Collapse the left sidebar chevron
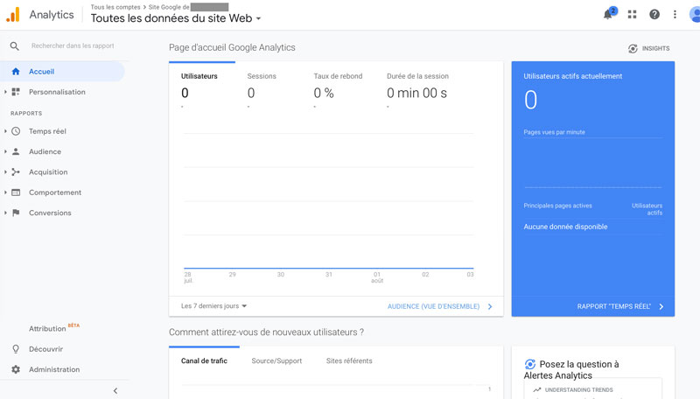 click(x=115, y=391)
